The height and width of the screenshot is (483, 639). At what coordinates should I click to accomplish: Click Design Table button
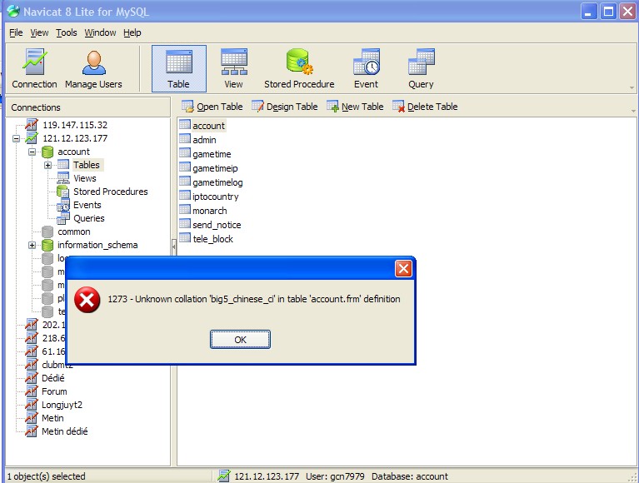click(284, 107)
